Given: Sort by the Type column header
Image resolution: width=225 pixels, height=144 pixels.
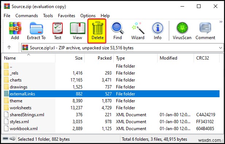Looking at the screenshot, I should click(135, 58).
